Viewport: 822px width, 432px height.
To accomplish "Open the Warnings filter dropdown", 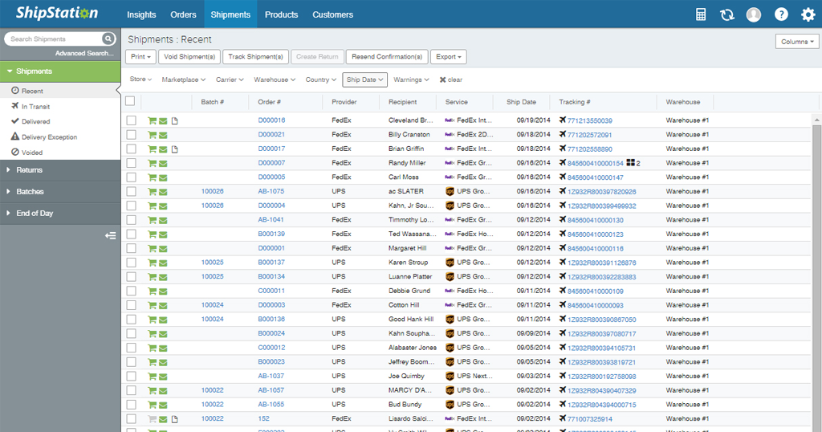I will click(411, 79).
